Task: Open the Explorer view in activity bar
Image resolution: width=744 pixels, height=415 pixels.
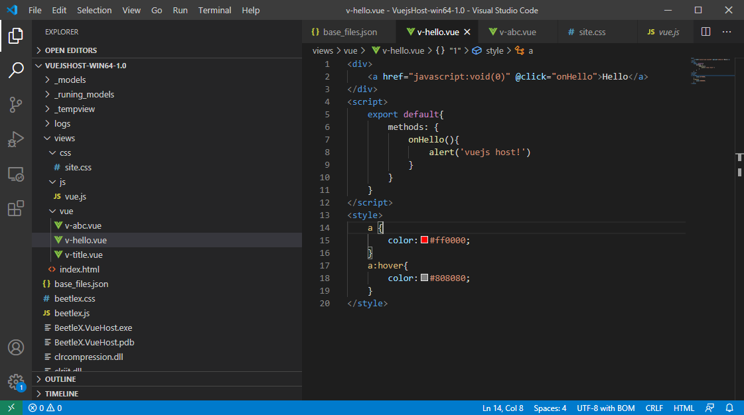Action: coord(16,36)
